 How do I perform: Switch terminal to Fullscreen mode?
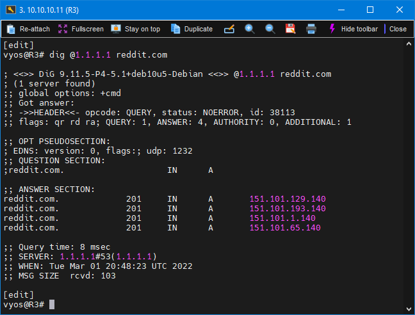(81, 29)
